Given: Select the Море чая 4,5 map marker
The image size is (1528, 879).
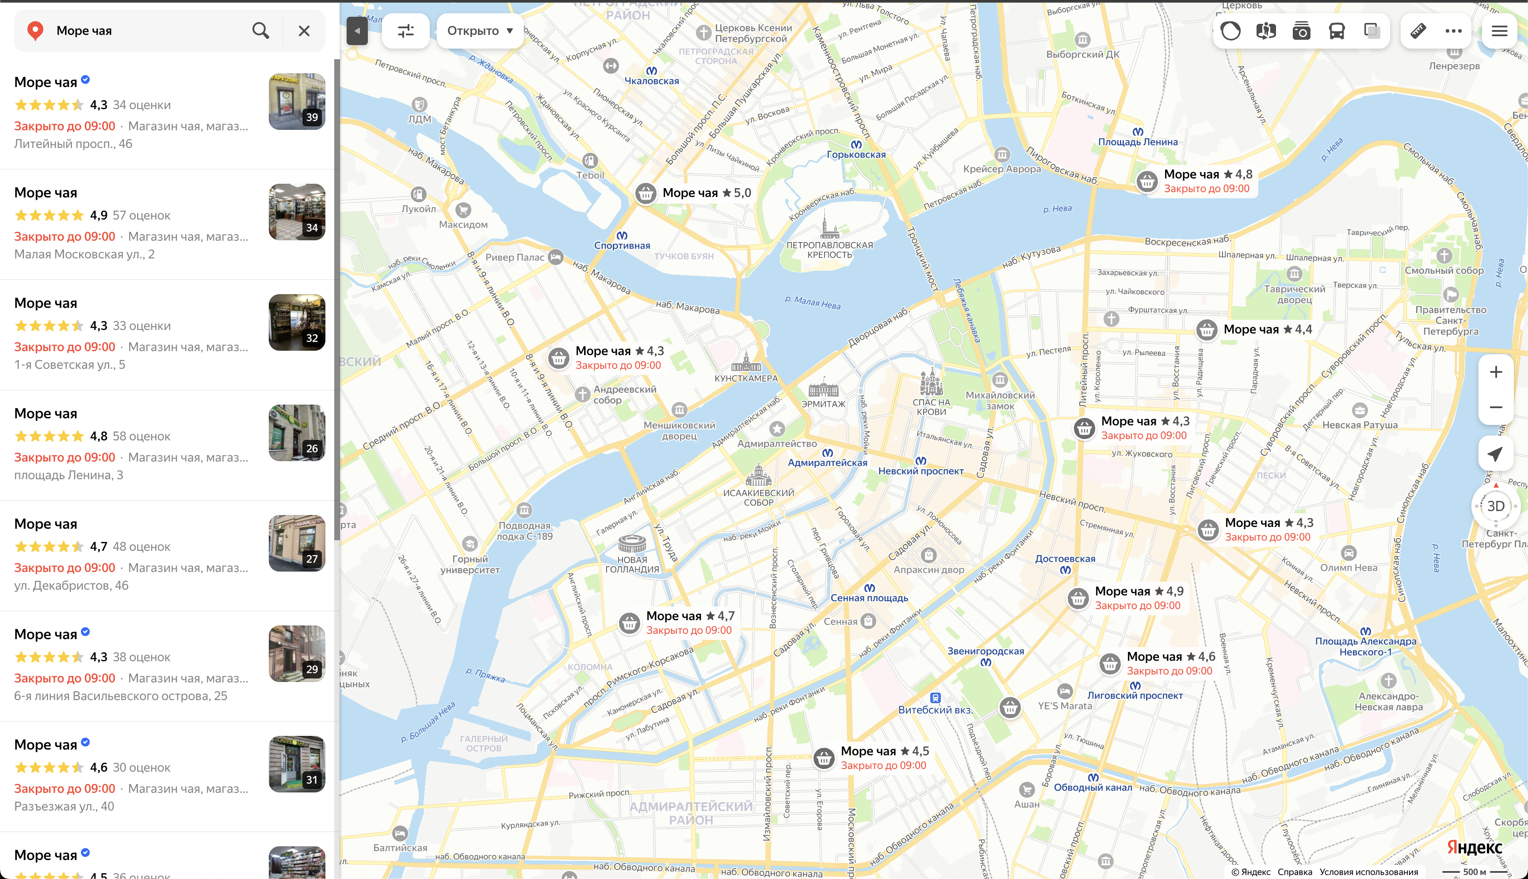Looking at the screenshot, I should pos(824,758).
